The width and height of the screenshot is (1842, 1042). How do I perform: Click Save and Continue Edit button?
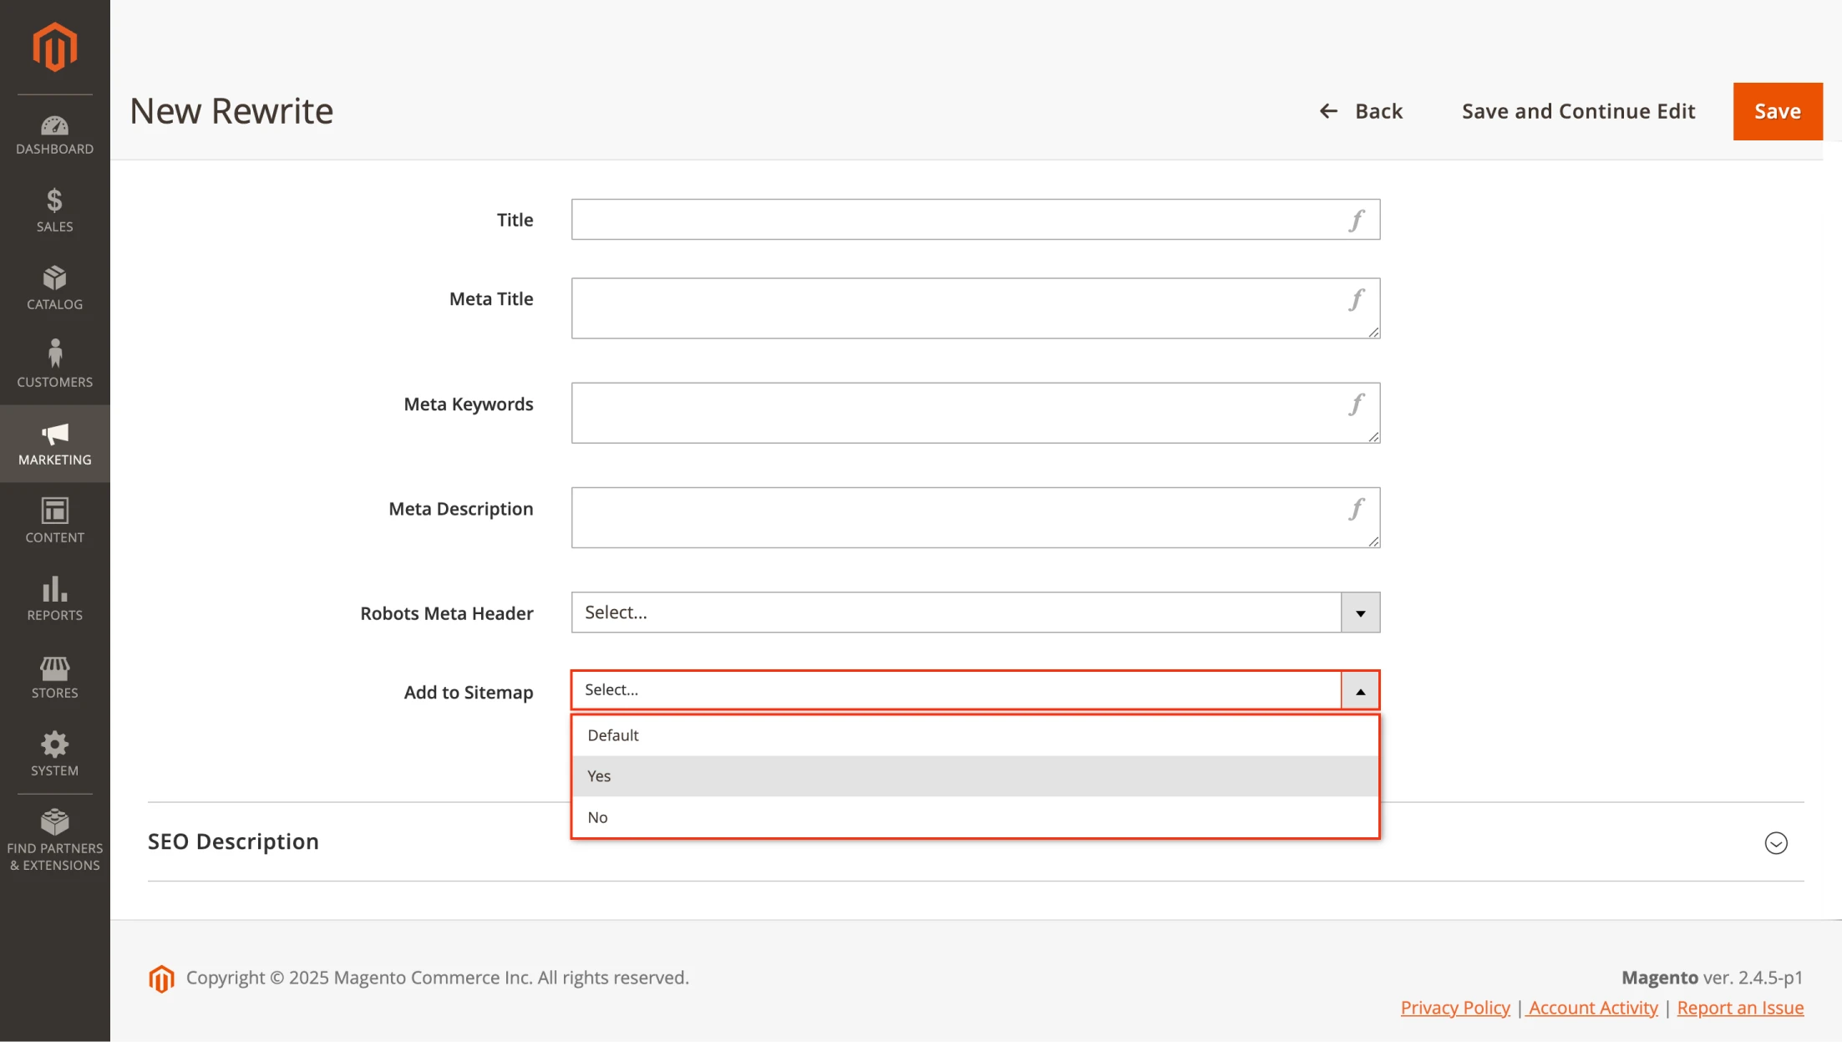1579,111
